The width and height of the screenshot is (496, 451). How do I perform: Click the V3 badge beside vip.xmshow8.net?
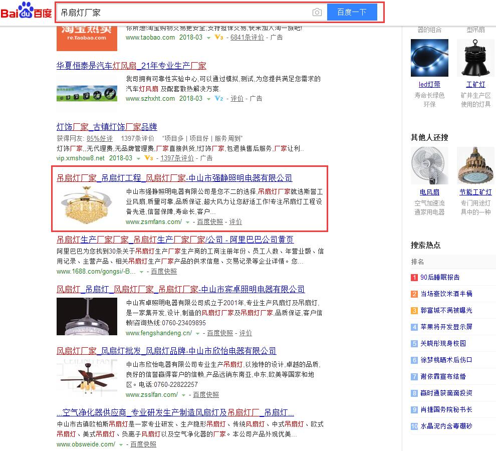coord(148,158)
